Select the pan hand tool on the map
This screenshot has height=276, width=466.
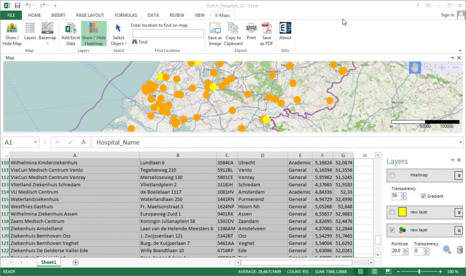coord(415,67)
